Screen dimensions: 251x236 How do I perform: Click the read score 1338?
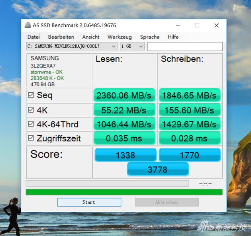(x=125, y=155)
